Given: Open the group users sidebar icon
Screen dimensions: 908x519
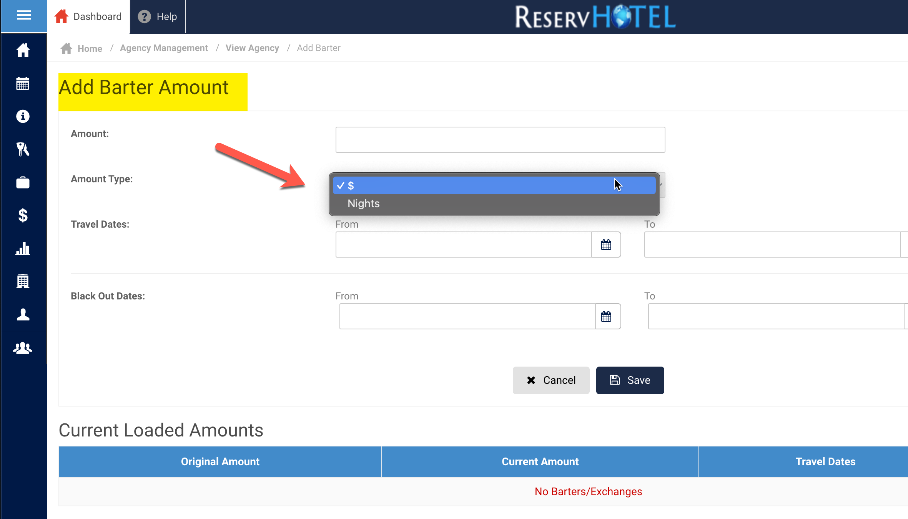Looking at the screenshot, I should [23, 348].
